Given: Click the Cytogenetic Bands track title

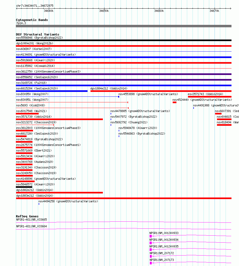Looking at the screenshot, I should click(x=32, y=20).
